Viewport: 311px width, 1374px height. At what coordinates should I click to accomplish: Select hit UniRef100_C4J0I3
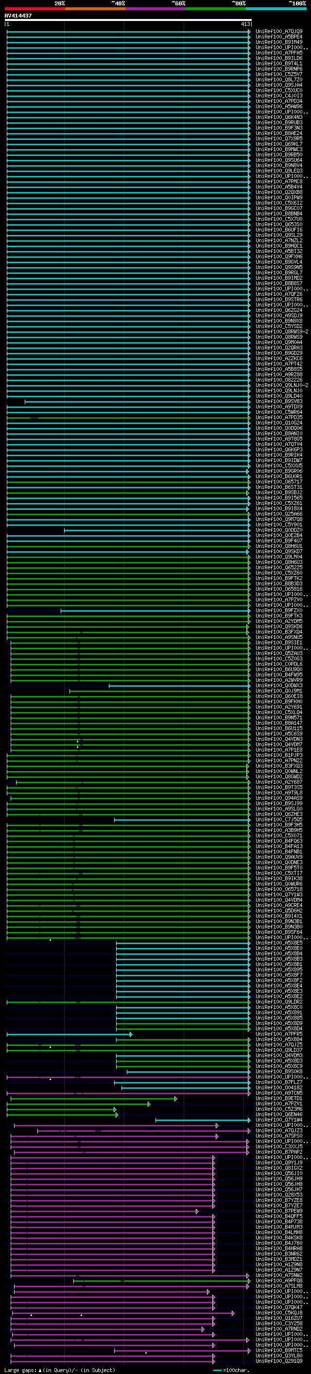(x=279, y=96)
